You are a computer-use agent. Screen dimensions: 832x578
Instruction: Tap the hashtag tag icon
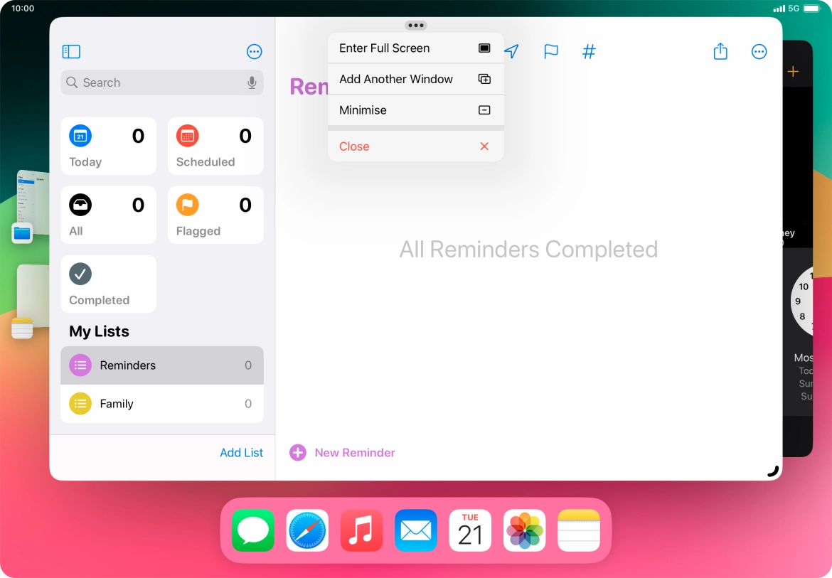coord(589,52)
